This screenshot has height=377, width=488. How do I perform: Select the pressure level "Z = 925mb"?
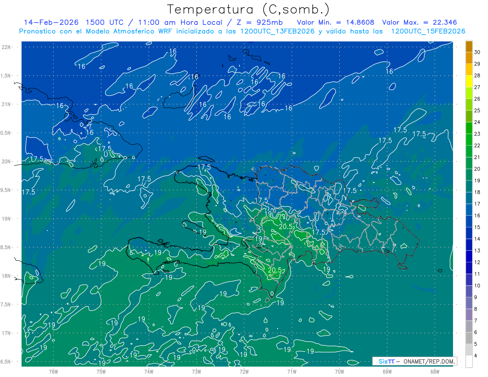click(260, 22)
